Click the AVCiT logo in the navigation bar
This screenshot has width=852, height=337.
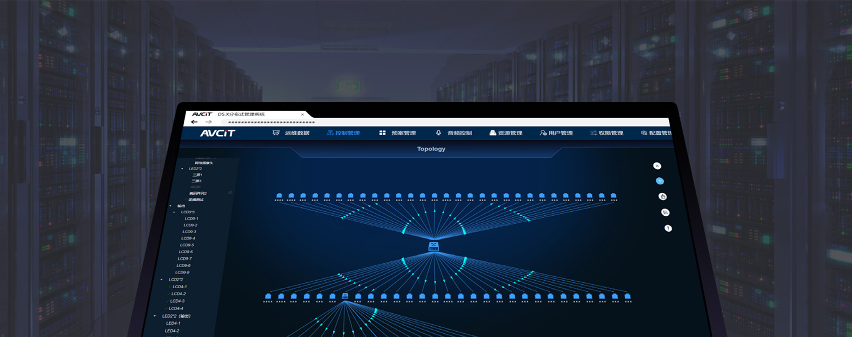[x=218, y=133]
